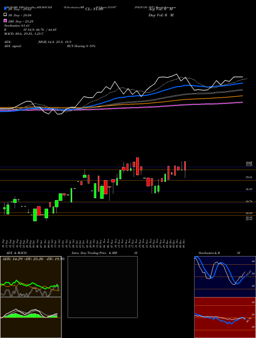Click the white 50 Day legend swatch
Screen dimensions: 256x338
5,15
